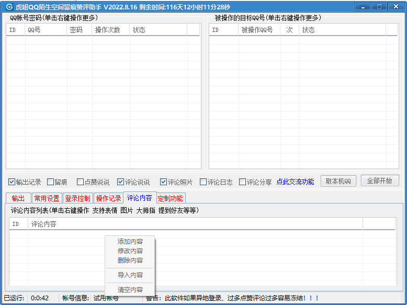The width and height of the screenshot is (407, 305).
Task: Click the 操作次数 column header
Action: [111, 30]
